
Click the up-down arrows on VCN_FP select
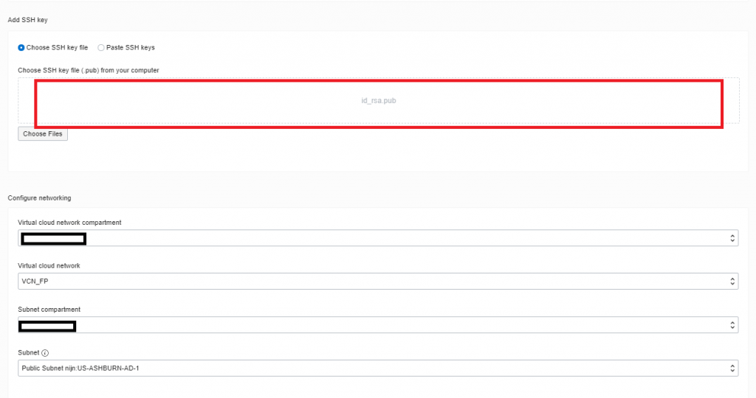[x=732, y=282]
